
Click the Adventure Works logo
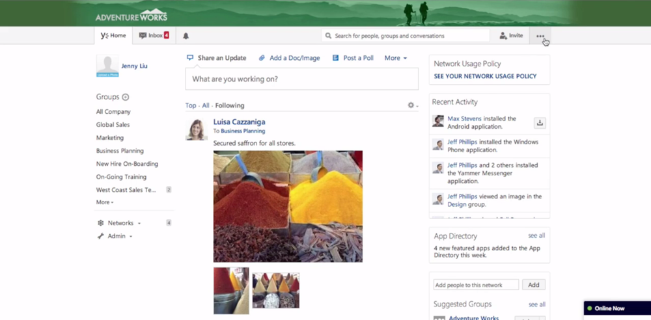[131, 16]
